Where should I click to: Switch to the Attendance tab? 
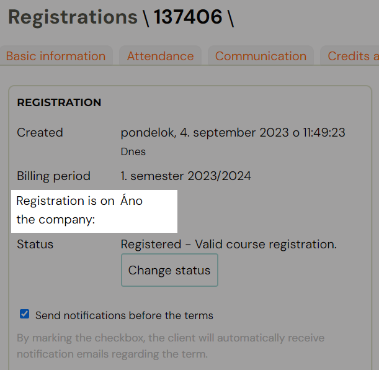pyautogui.click(x=160, y=56)
